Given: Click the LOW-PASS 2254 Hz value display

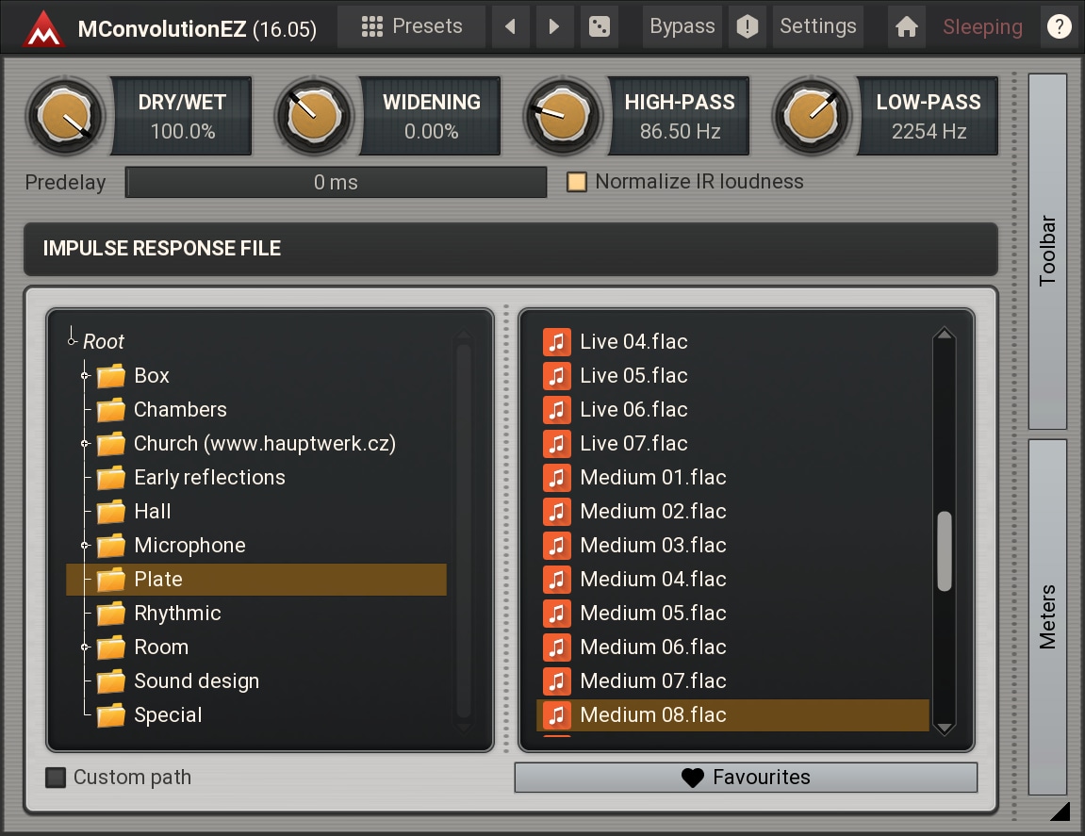Looking at the screenshot, I should pyautogui.click(x=929, y=116).
